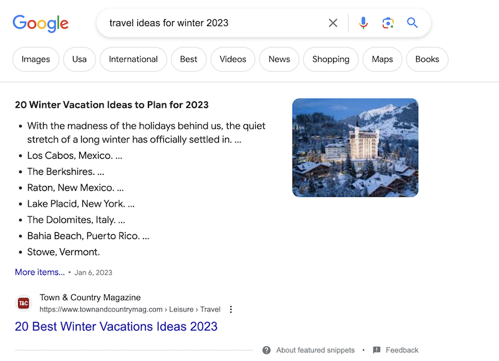Open the 20 Best Winter Vacations Ideas 2023 link
499x361 pixels.
tap(116, 326)
